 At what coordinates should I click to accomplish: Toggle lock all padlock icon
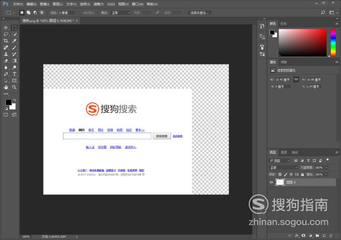[303, 174]
